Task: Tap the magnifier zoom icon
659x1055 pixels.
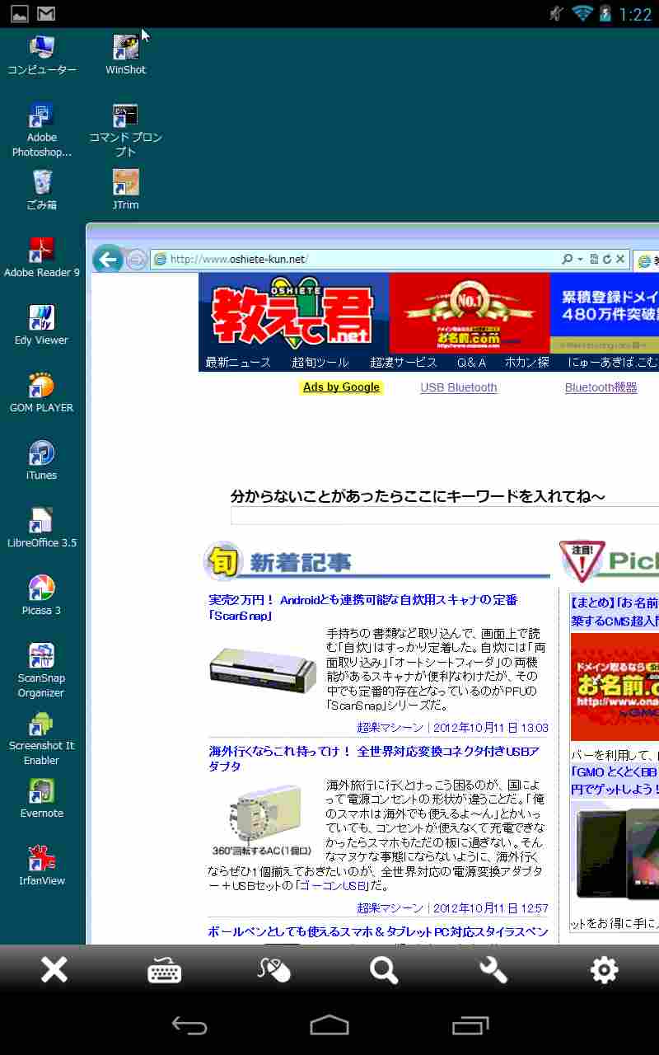Action: point(384,970)
